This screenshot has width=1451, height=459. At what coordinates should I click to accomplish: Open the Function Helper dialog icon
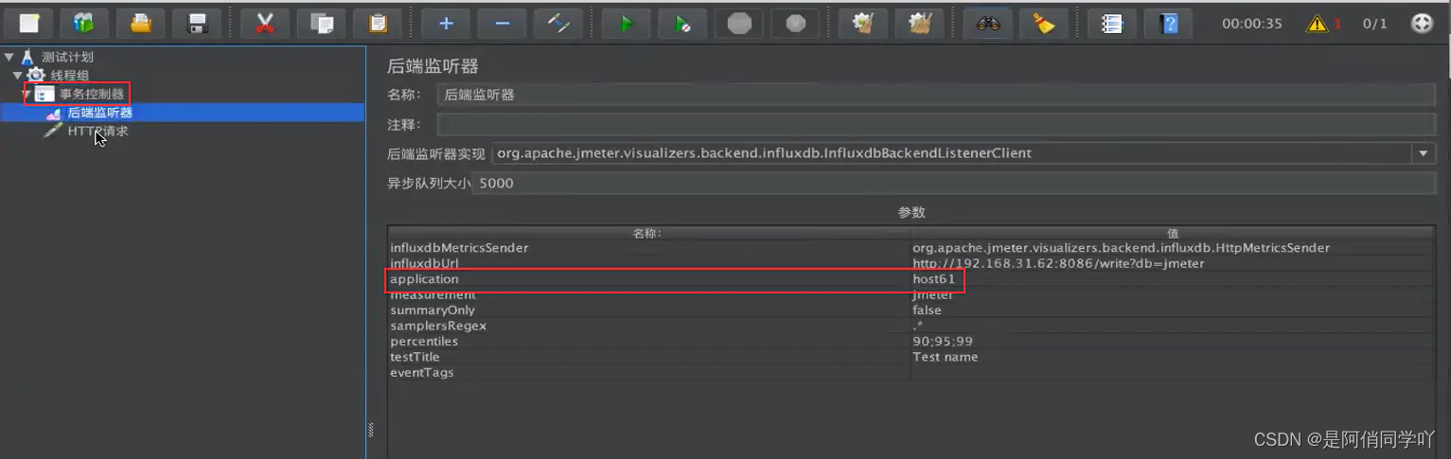click(1111, 23)
